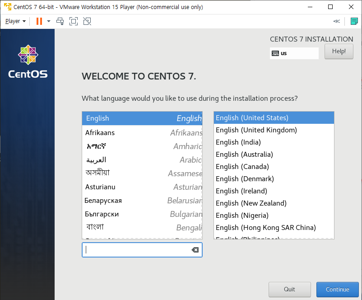The image size is (362, 300).
Task: Open the power options dropdown arrow
Action: [x=49, y=21]
